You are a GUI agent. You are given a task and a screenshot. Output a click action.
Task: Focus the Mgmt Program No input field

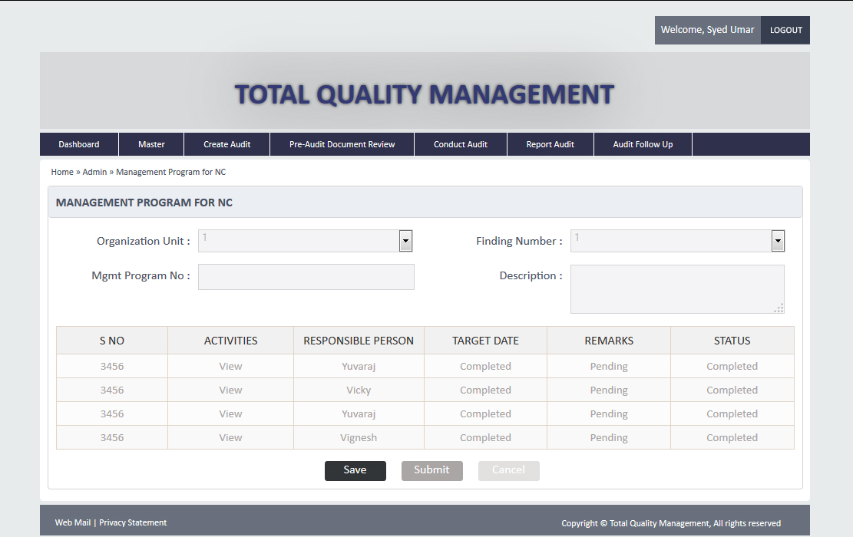306,277
